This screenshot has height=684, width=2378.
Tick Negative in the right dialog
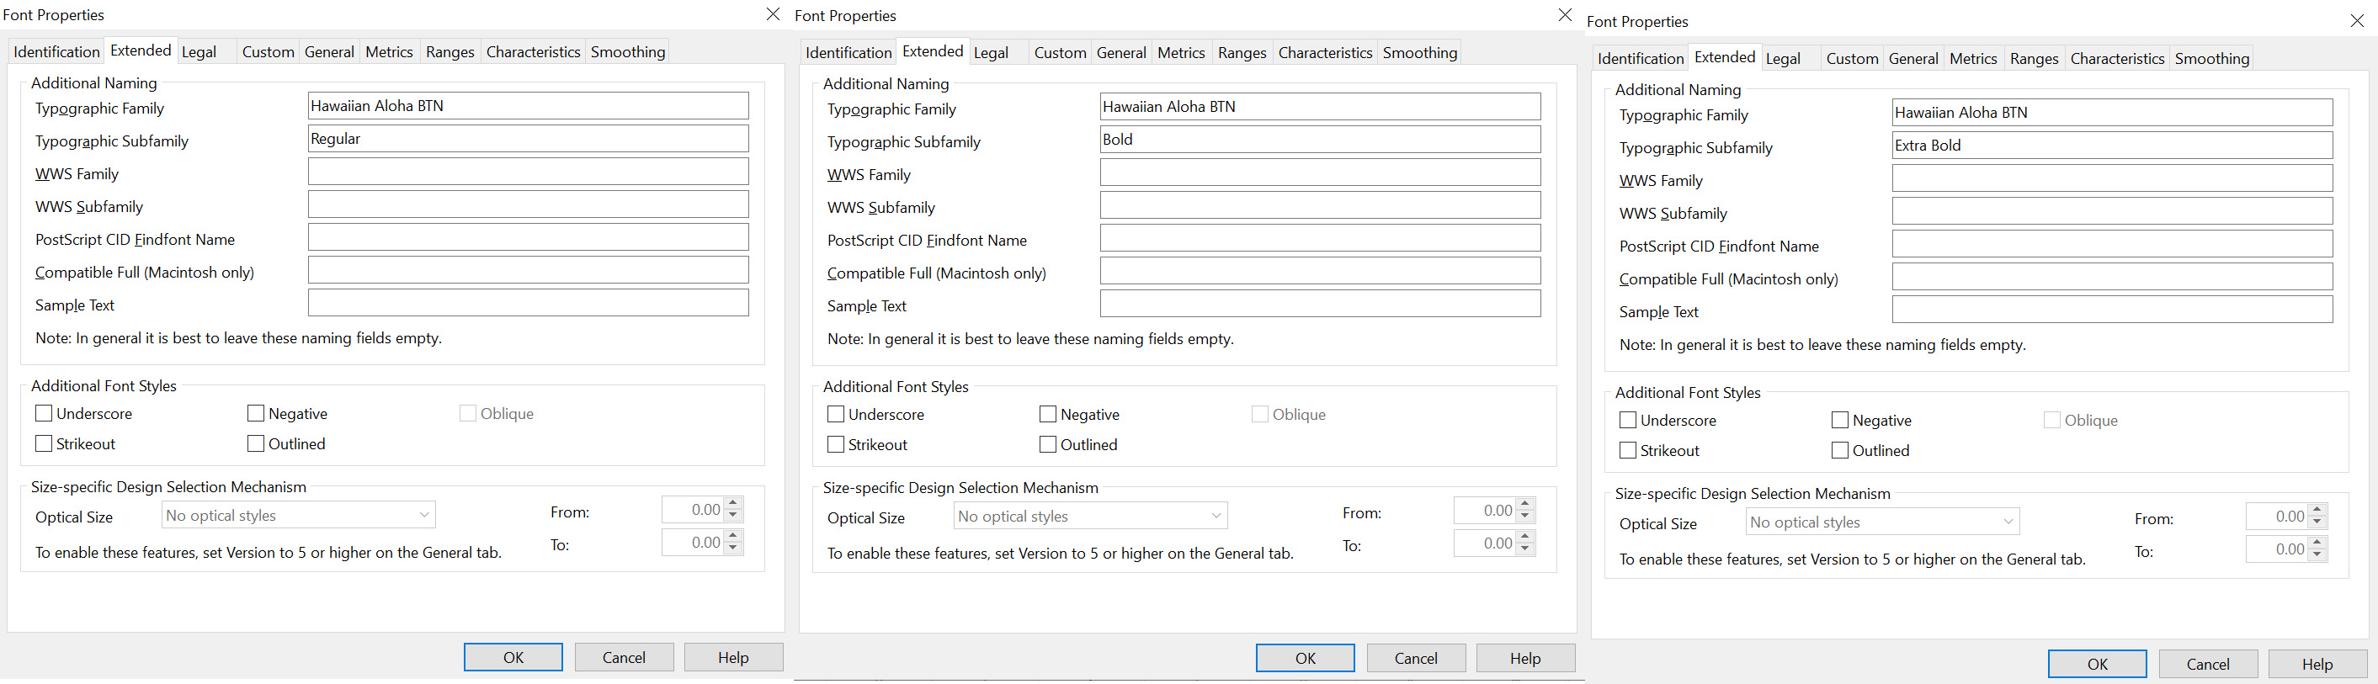coord(1840,421)
